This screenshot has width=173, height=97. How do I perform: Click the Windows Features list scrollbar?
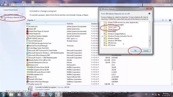150,35
